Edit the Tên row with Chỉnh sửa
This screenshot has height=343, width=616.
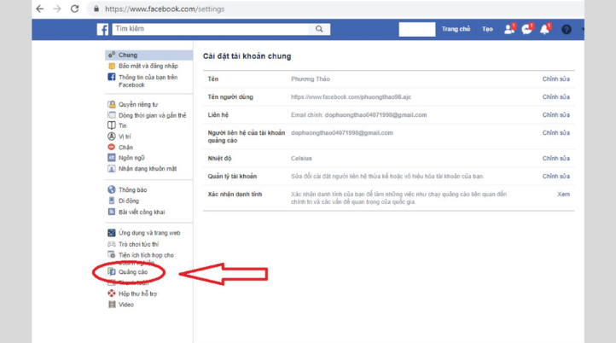pyautogui.click(x=556, y=79)
